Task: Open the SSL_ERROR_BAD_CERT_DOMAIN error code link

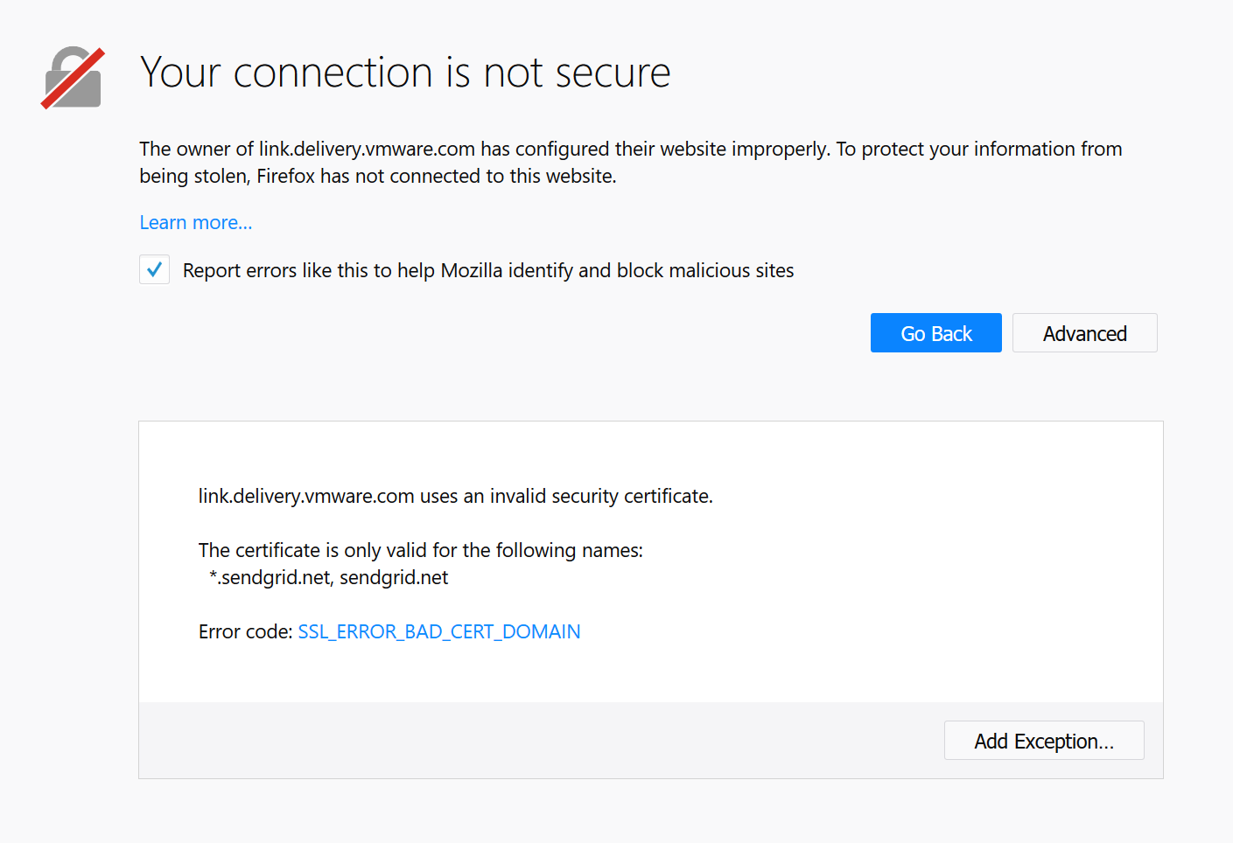Action: [x=439, y=631]
